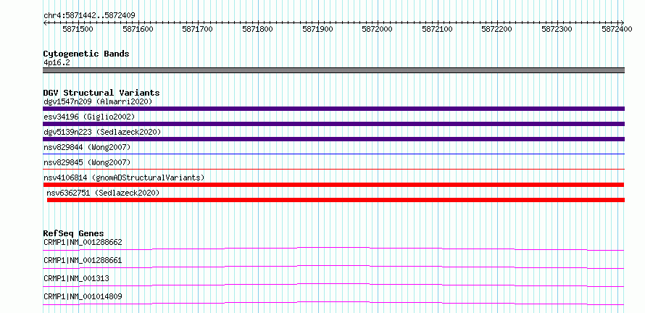Click the red bar under nsv4106814
Screen dimensions: 645x313
(x=333, y=185)
